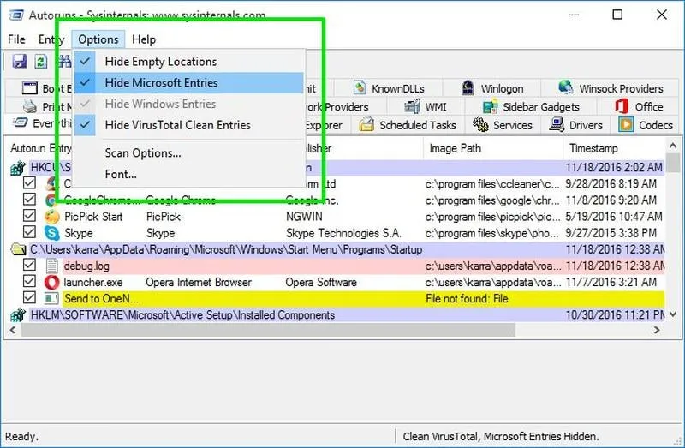Click the '11/7/2016 3:21 AM' timestamp
This screenshot has height=448, width=685.
pos(611,283)
